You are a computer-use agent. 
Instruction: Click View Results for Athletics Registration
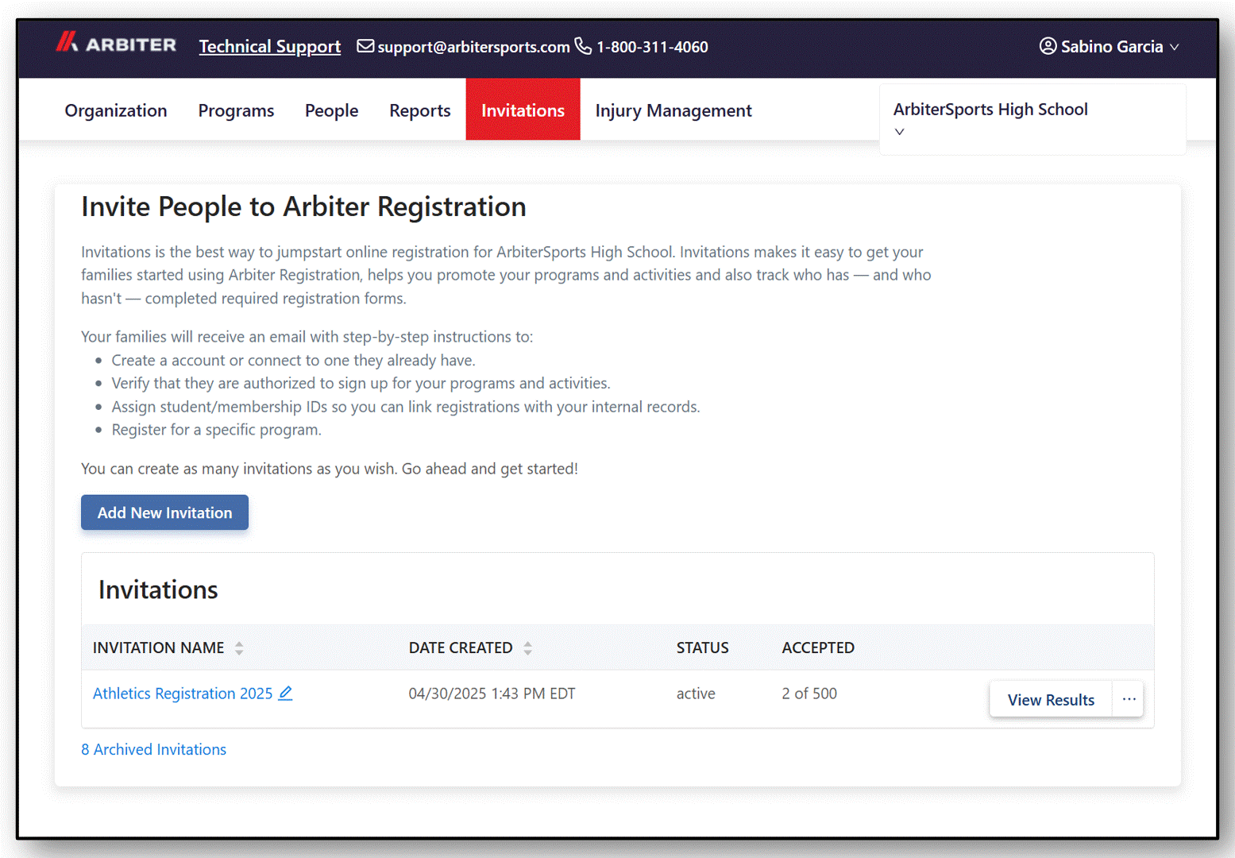click(x=1050, y=699)
